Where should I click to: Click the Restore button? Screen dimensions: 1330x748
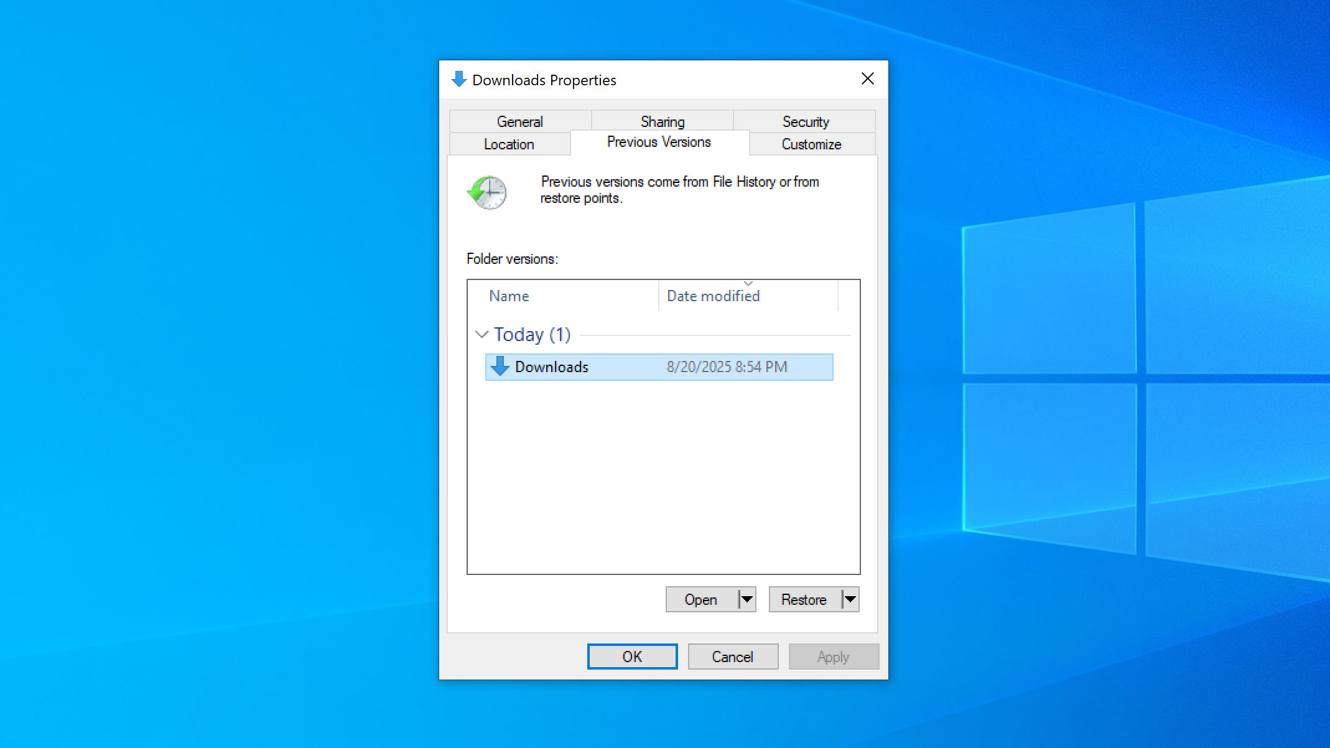pos(804,599)
